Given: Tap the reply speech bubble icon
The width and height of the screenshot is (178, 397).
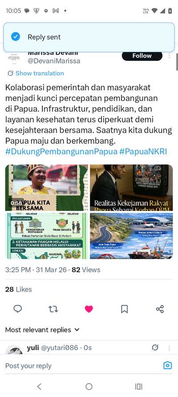Looking at the screenshot, I should 18,309.
